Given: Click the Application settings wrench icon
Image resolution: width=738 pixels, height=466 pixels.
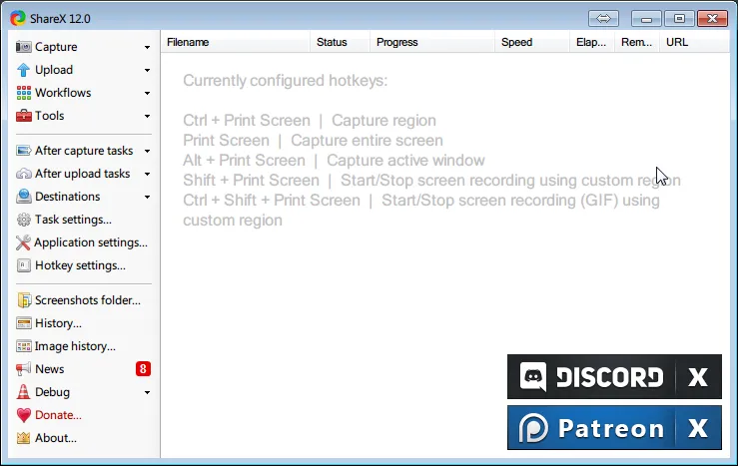Looking at the screenshot, I should (23, 242).
